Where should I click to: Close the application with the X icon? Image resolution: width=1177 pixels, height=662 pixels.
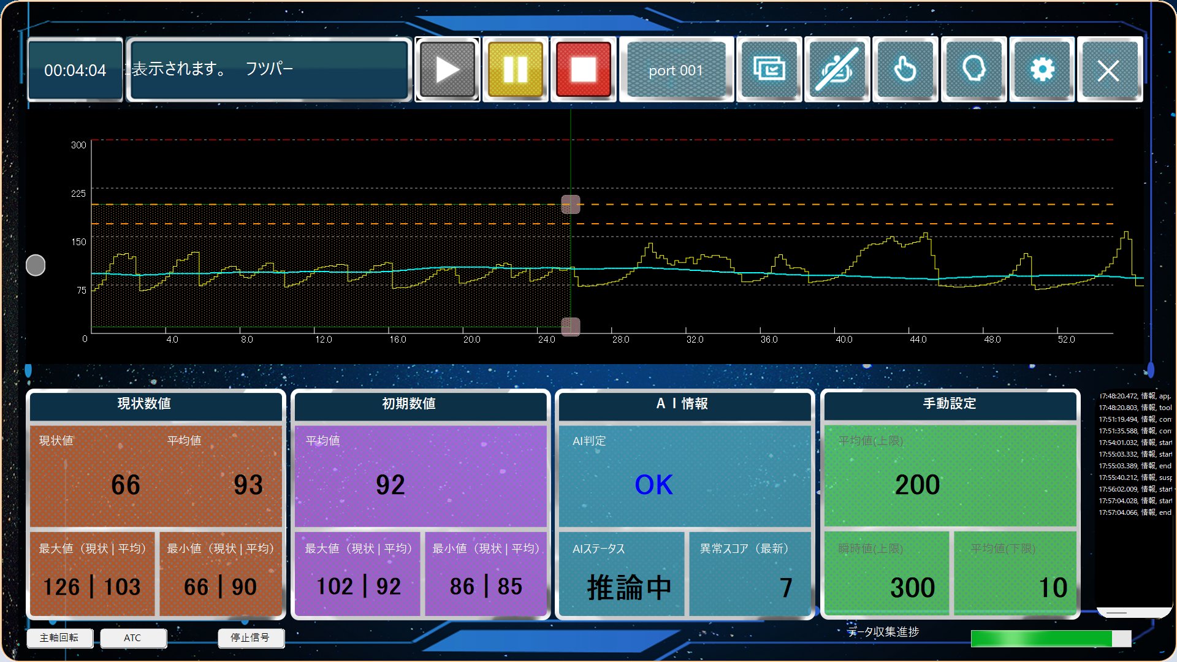[1110, 70]
